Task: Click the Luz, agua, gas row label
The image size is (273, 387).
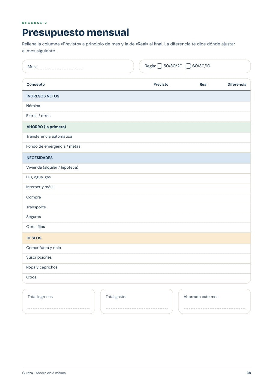Action: point(39,177)
